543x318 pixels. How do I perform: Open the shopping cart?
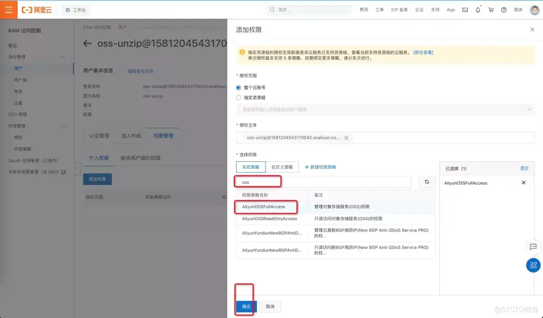[x=491, y=10]
